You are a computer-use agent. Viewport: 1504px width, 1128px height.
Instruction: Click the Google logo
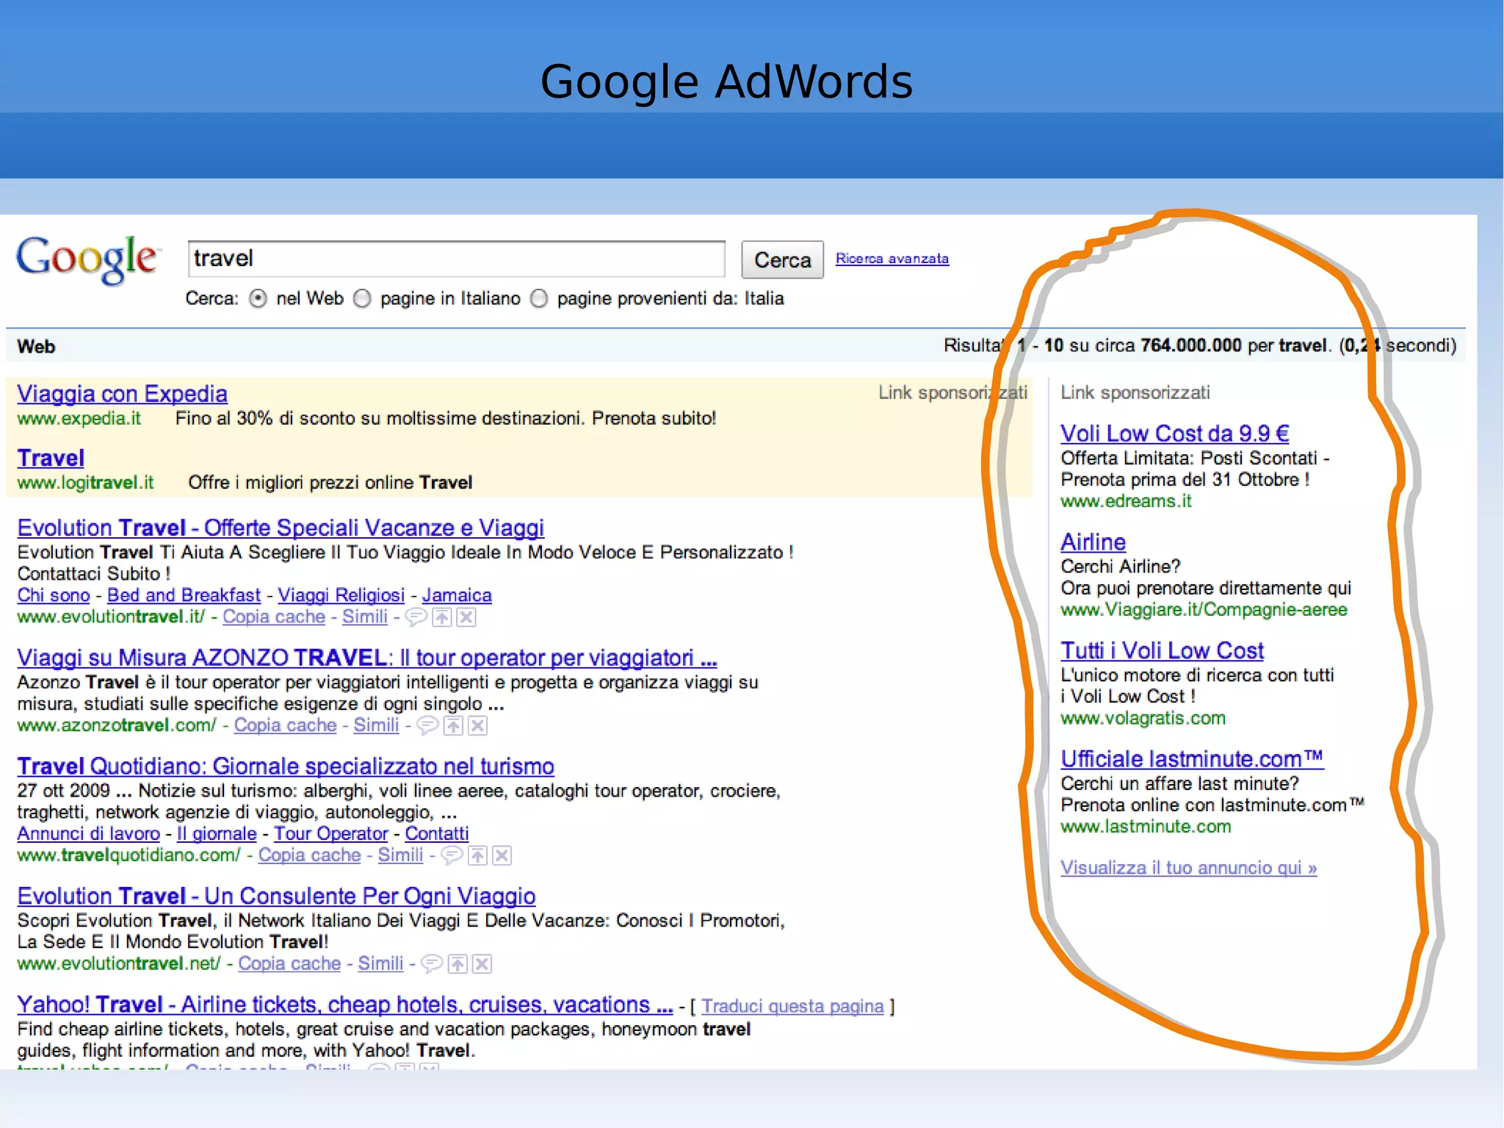point(87,260)
